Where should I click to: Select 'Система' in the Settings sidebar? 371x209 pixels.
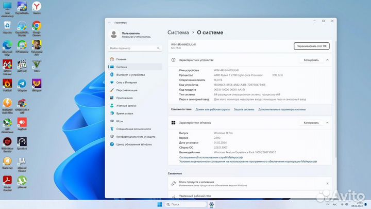[x=135, y=67]
